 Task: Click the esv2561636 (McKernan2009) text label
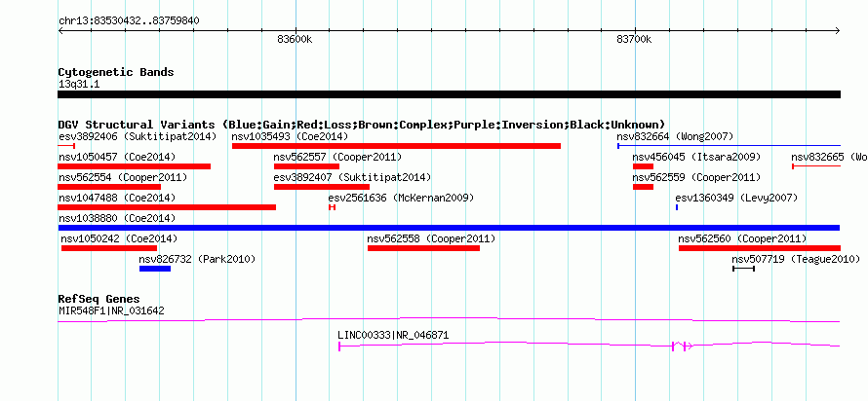click(402, 198)
